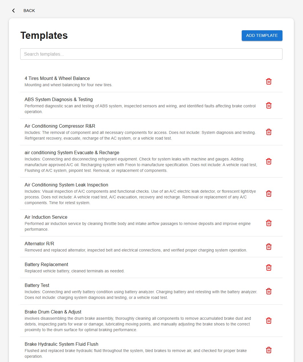Viewport: 303px width, 362px height.
Task: Delete Brake Hydraulic System Fluid Flush template
Action: (x=269, y=350)
